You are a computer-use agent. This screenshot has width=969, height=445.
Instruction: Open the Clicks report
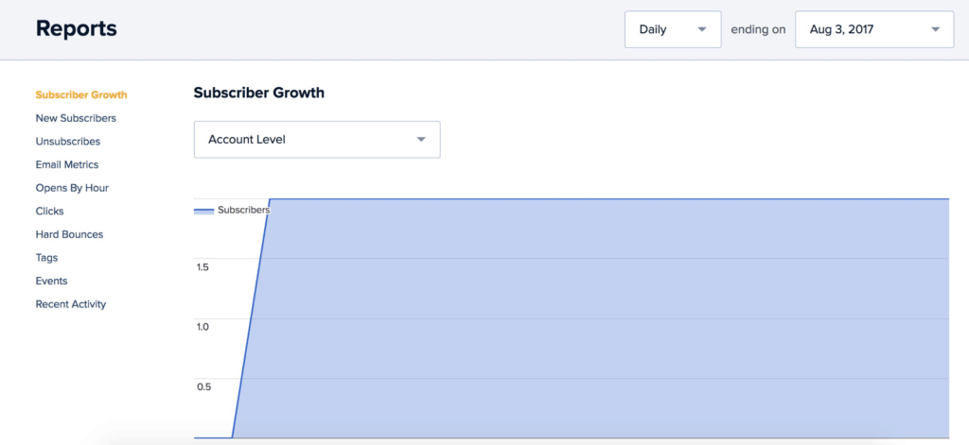(x=50, y=211)
